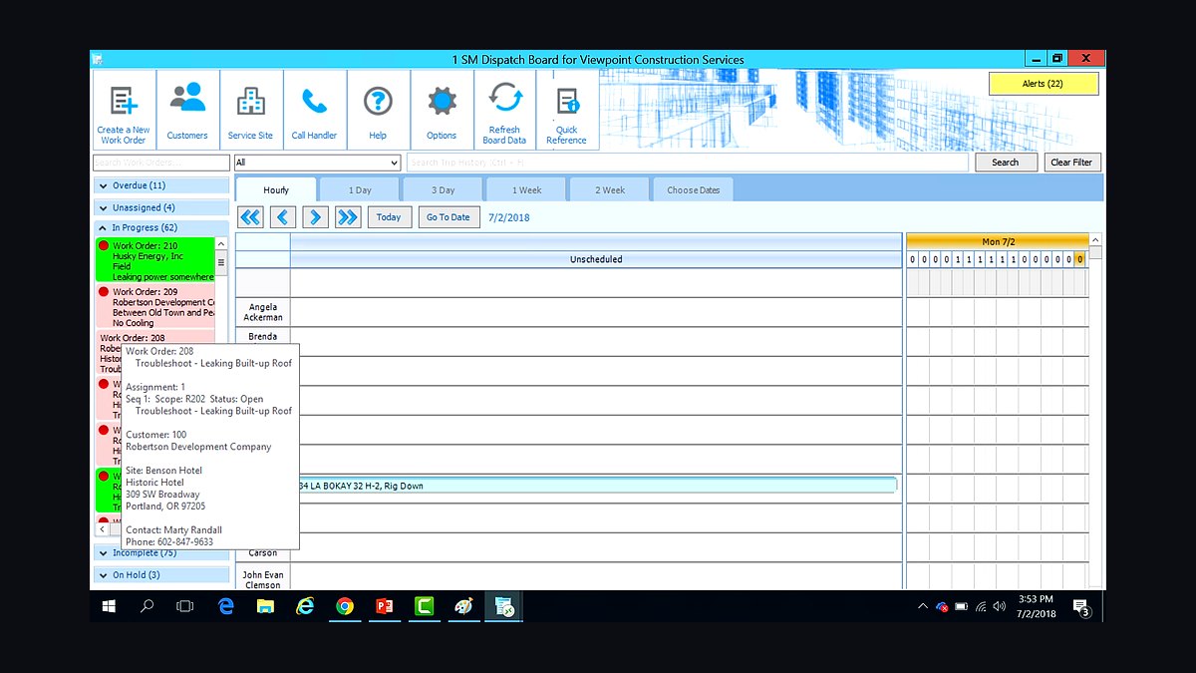Click the Search button
Screen dimensions: 1196x673
(1005, 163)
